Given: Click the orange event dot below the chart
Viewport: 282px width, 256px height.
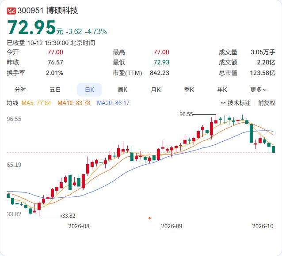Looking at the screenshot, I should coord(149,218).
